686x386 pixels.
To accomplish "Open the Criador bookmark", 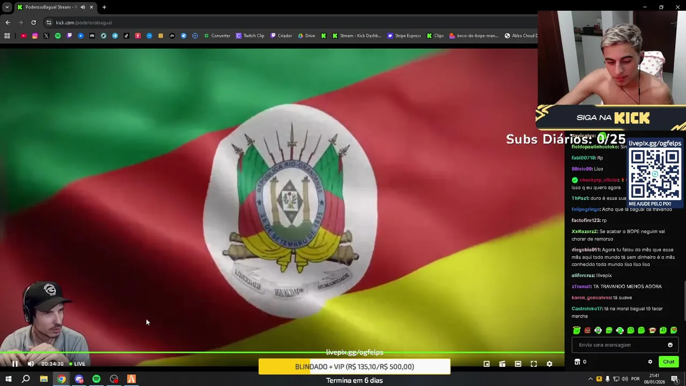I will (281, 36).
